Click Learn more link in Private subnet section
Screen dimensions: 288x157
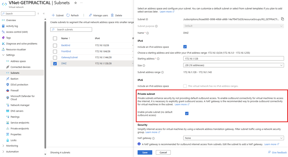click(x=182, y=104)
